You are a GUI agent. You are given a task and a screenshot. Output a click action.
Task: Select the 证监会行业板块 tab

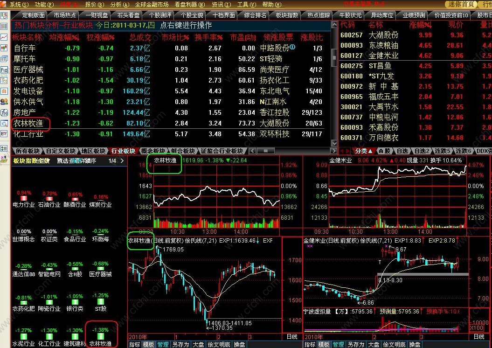coord(222,151)
